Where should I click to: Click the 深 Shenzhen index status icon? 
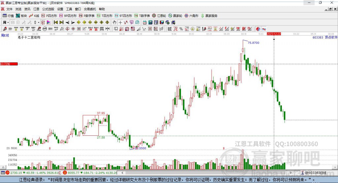pos(65,173)
